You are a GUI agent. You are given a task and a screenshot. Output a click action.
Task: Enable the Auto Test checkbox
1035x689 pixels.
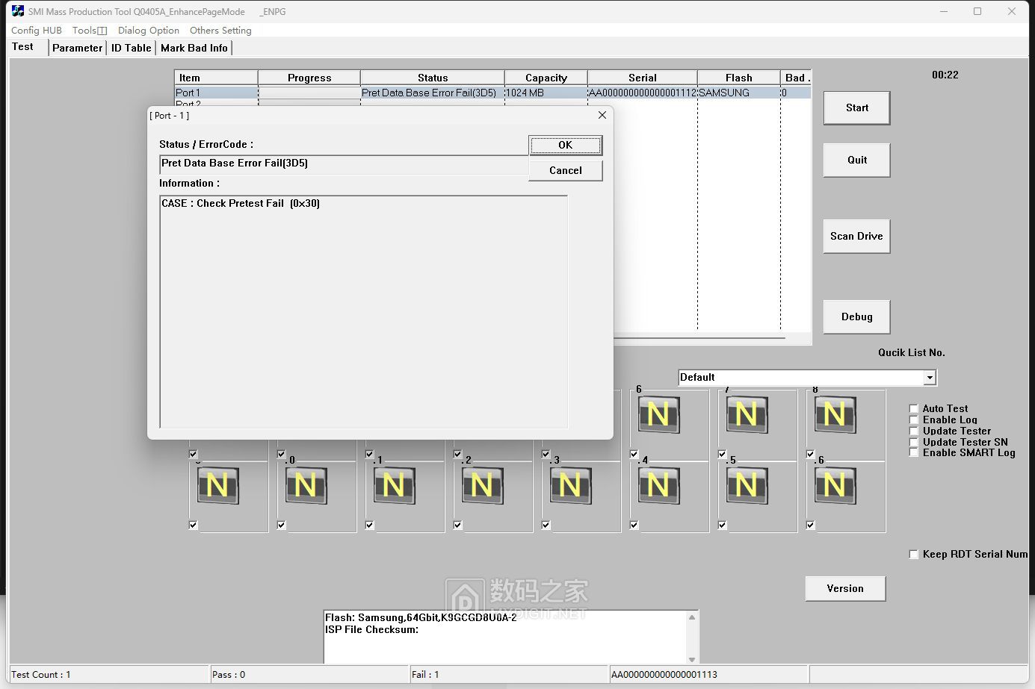(x=914, y=408)
